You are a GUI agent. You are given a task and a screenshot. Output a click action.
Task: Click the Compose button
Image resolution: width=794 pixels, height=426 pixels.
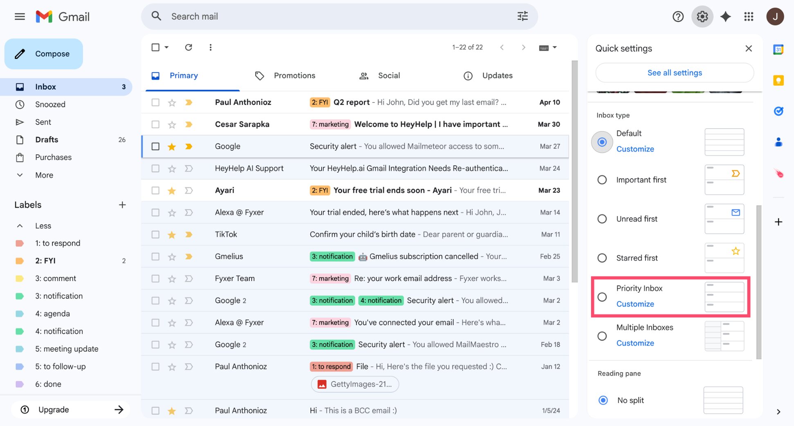tap(44, 54)
